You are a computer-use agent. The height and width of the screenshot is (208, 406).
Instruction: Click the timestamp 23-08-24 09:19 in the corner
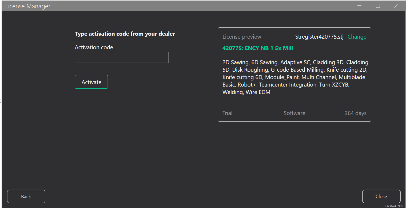point(394,206)
